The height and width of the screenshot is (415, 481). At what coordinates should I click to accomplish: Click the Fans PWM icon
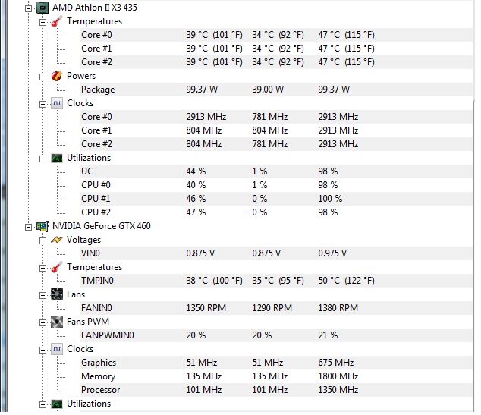coord(57,322)
